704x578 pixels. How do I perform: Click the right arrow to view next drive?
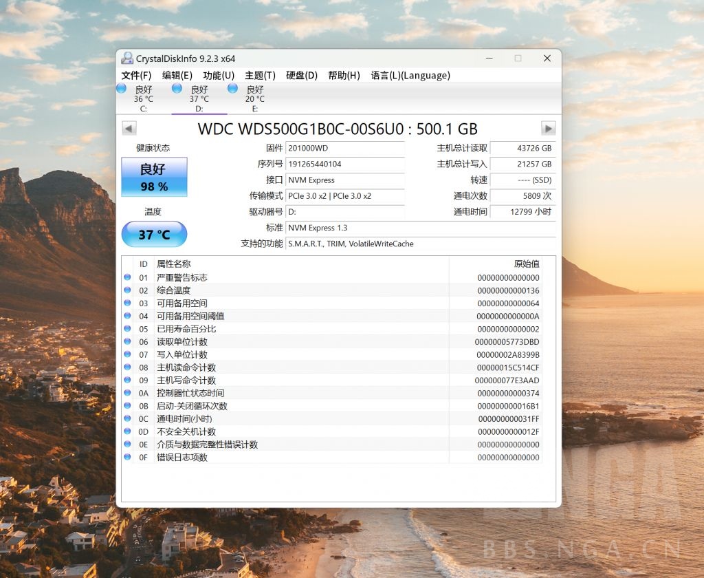click(x=548, y=128)
